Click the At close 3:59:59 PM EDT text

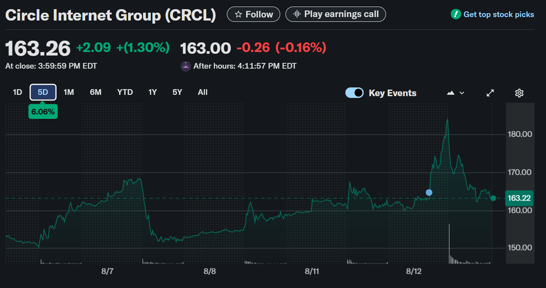[51, 66]
